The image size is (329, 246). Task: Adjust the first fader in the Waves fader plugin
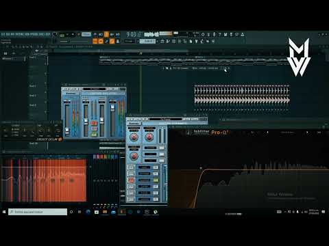pyautogui.click(x=67, y=131)
